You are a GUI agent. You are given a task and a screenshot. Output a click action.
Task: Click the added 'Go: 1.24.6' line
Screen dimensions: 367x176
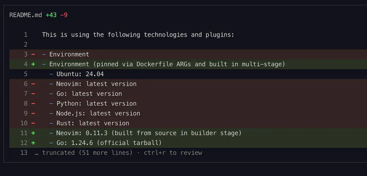(188, 143)
